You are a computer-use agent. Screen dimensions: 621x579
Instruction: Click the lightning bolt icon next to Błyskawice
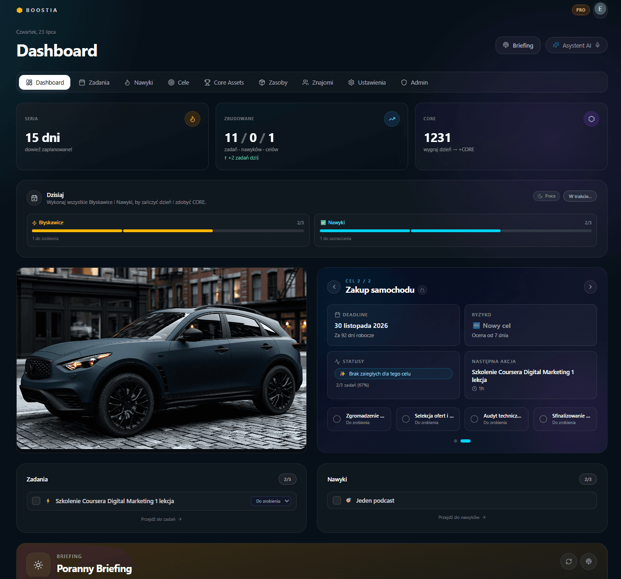point(34,223)
